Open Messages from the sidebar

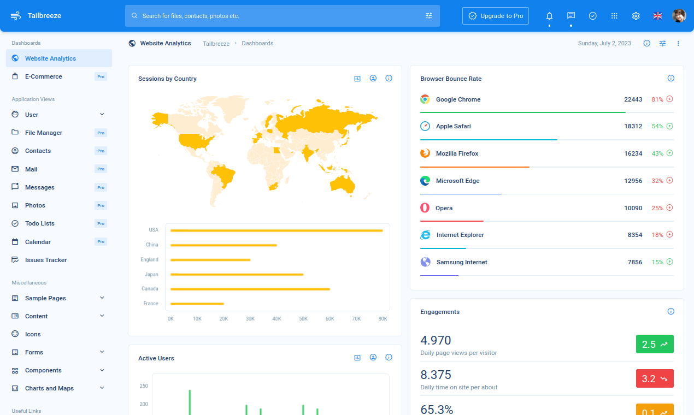(x=59, y=187)
